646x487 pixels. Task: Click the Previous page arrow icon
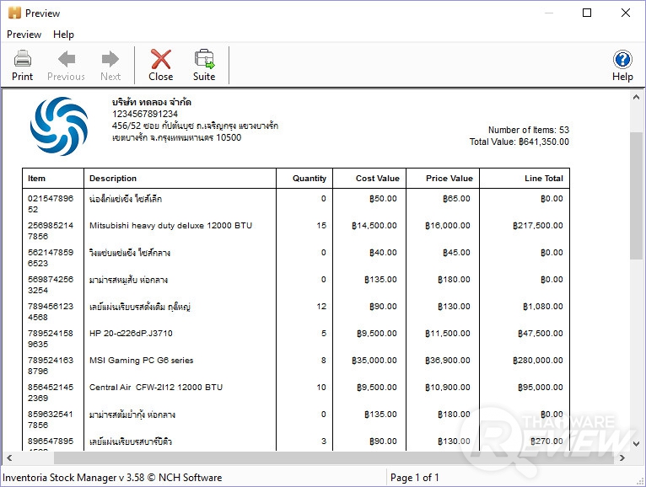(66, 60)
